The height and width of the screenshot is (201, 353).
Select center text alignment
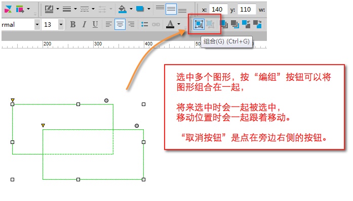tap(120, 24)
